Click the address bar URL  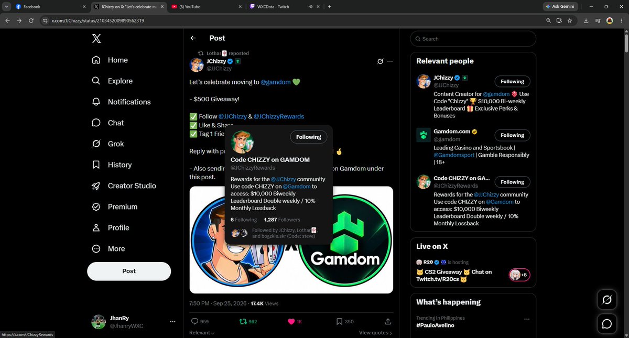coord(97,20)
